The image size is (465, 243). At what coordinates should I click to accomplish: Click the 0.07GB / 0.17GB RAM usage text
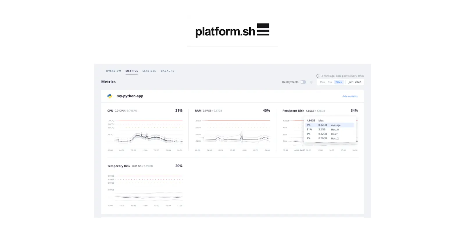click(x=212, y=111)
